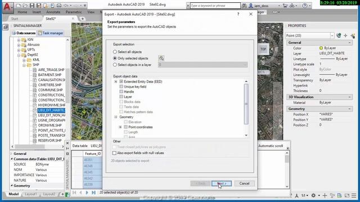
Task: Click the binoculars search icon in title bar
Action: [244, 6]
